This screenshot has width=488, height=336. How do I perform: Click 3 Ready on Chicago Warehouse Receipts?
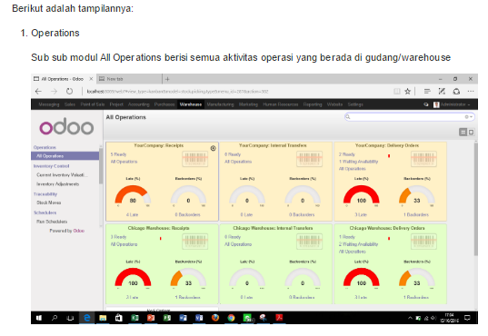[118, 237]
